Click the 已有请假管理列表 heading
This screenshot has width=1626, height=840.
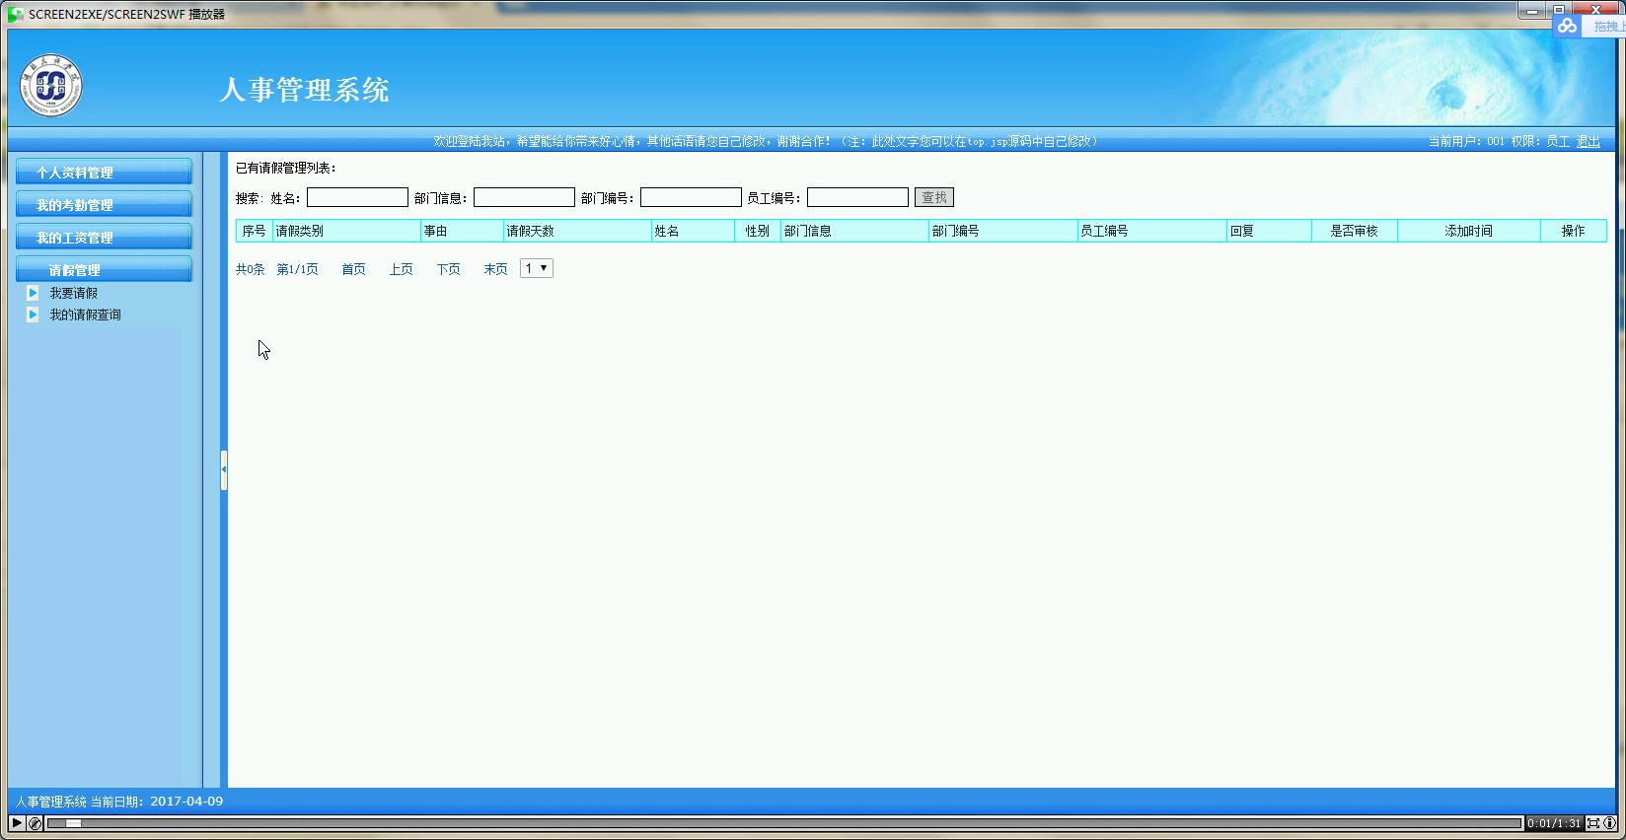coord(286,168)
